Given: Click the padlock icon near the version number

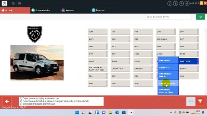Looking at the screenshot, I should (x=187, y=4).
